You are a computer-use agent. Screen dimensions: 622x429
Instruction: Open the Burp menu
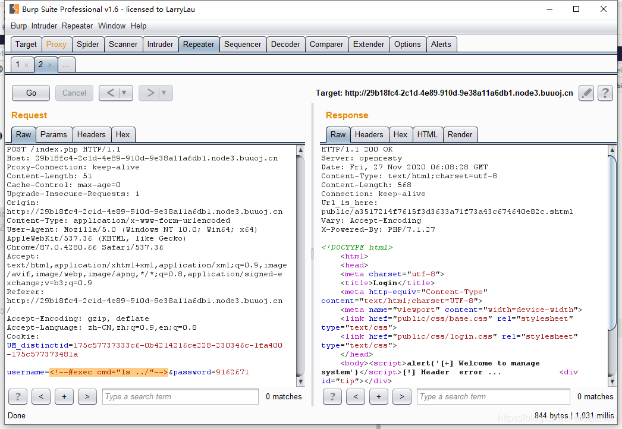[x=18, y=26]
